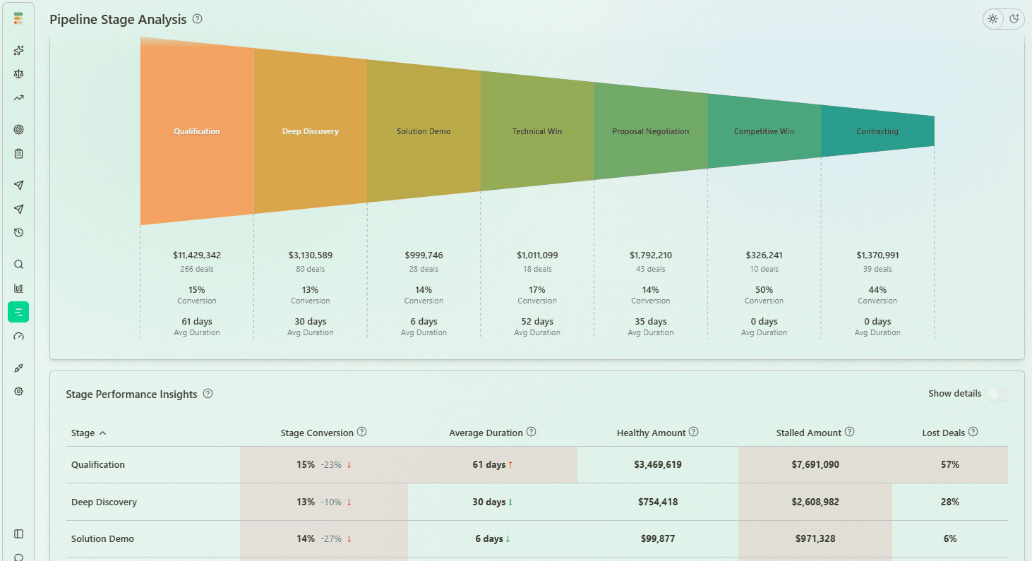Screen dimensions: 1032x561
Task: Select the send paper-plane icon in sidebar
Action: (18, 185)
